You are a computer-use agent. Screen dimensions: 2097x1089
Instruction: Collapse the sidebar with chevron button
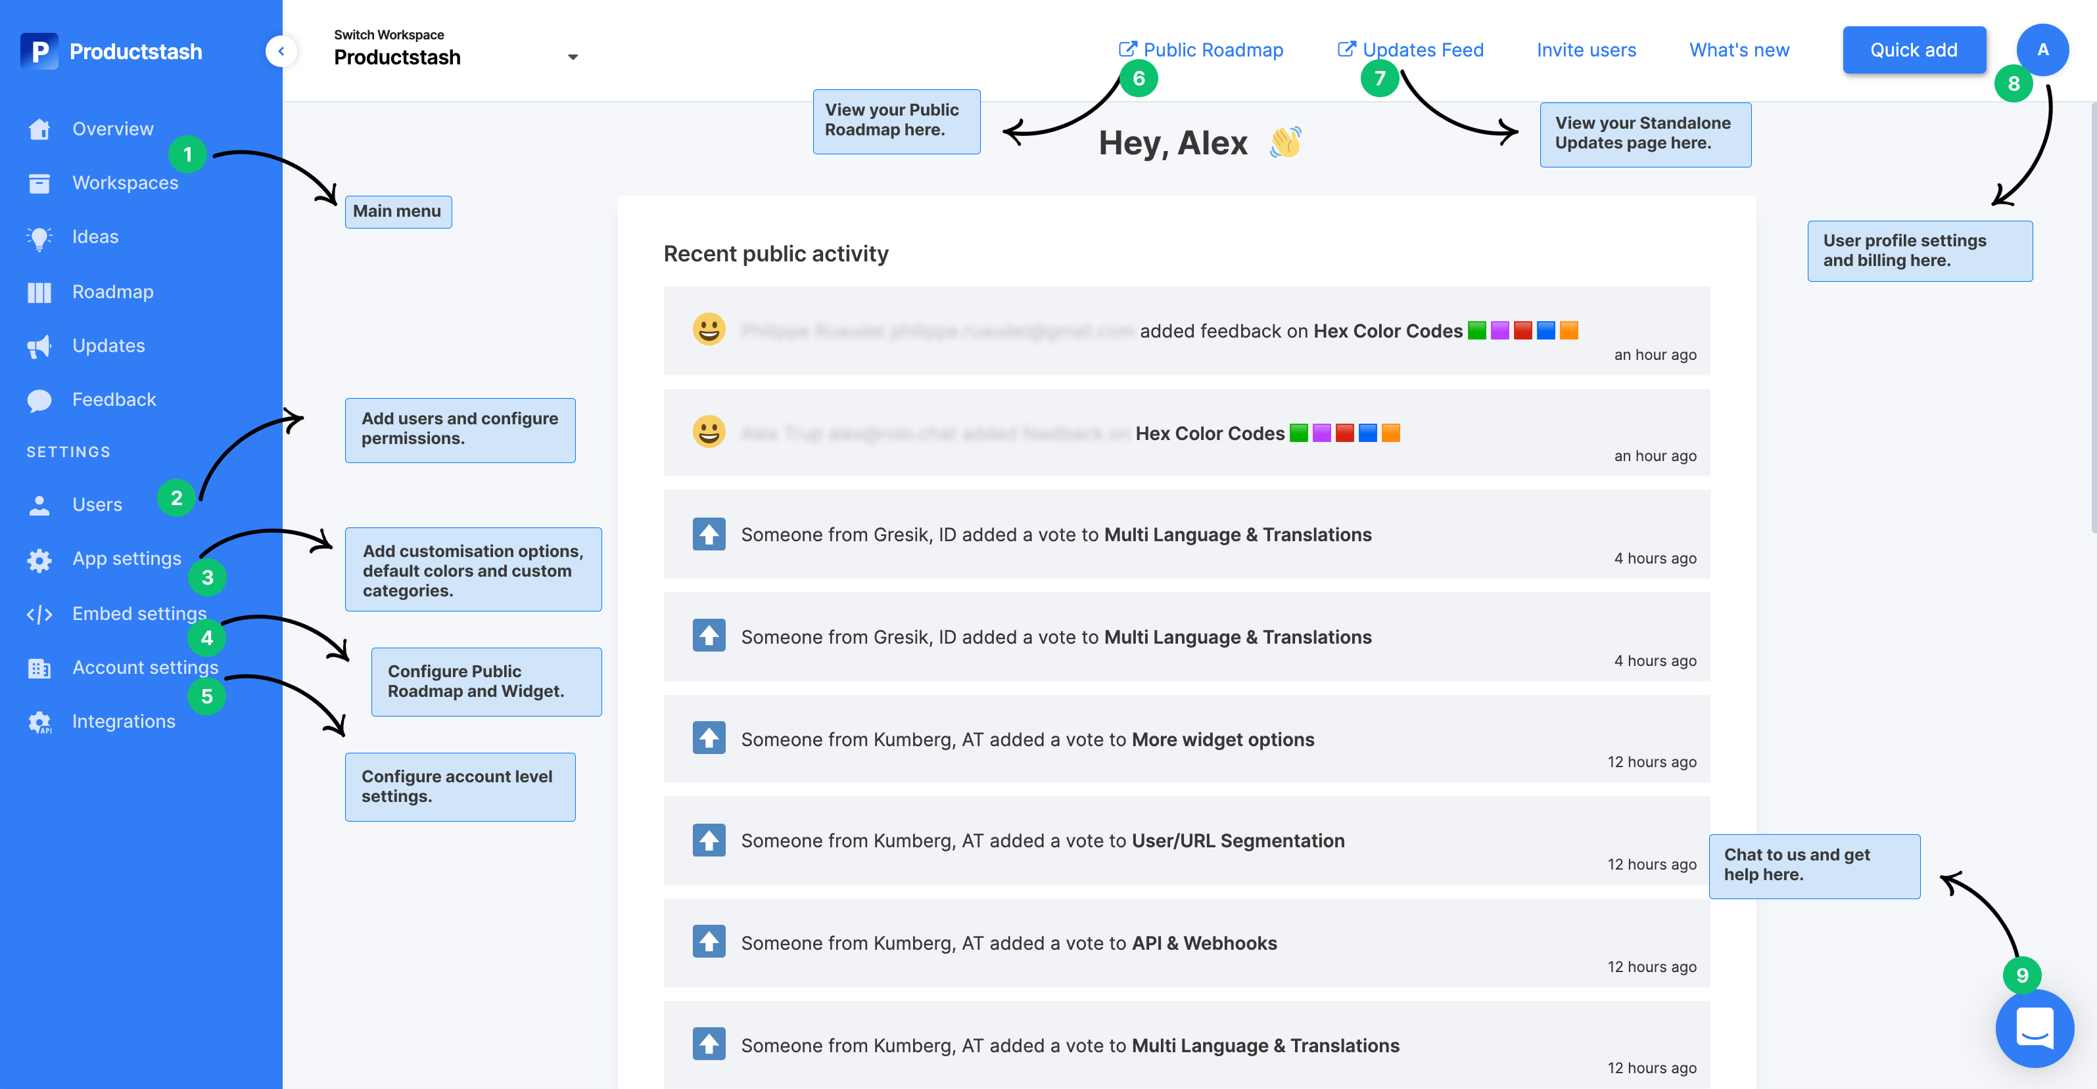(281, 51)
